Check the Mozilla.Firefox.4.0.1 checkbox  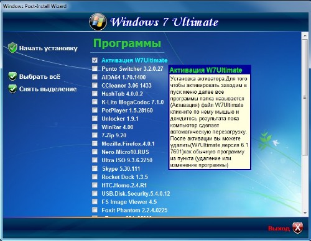point(95,143)
